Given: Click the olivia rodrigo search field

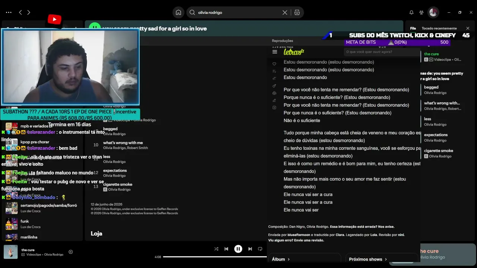Looking at the screenshot, I should click(x=238, y=12).
